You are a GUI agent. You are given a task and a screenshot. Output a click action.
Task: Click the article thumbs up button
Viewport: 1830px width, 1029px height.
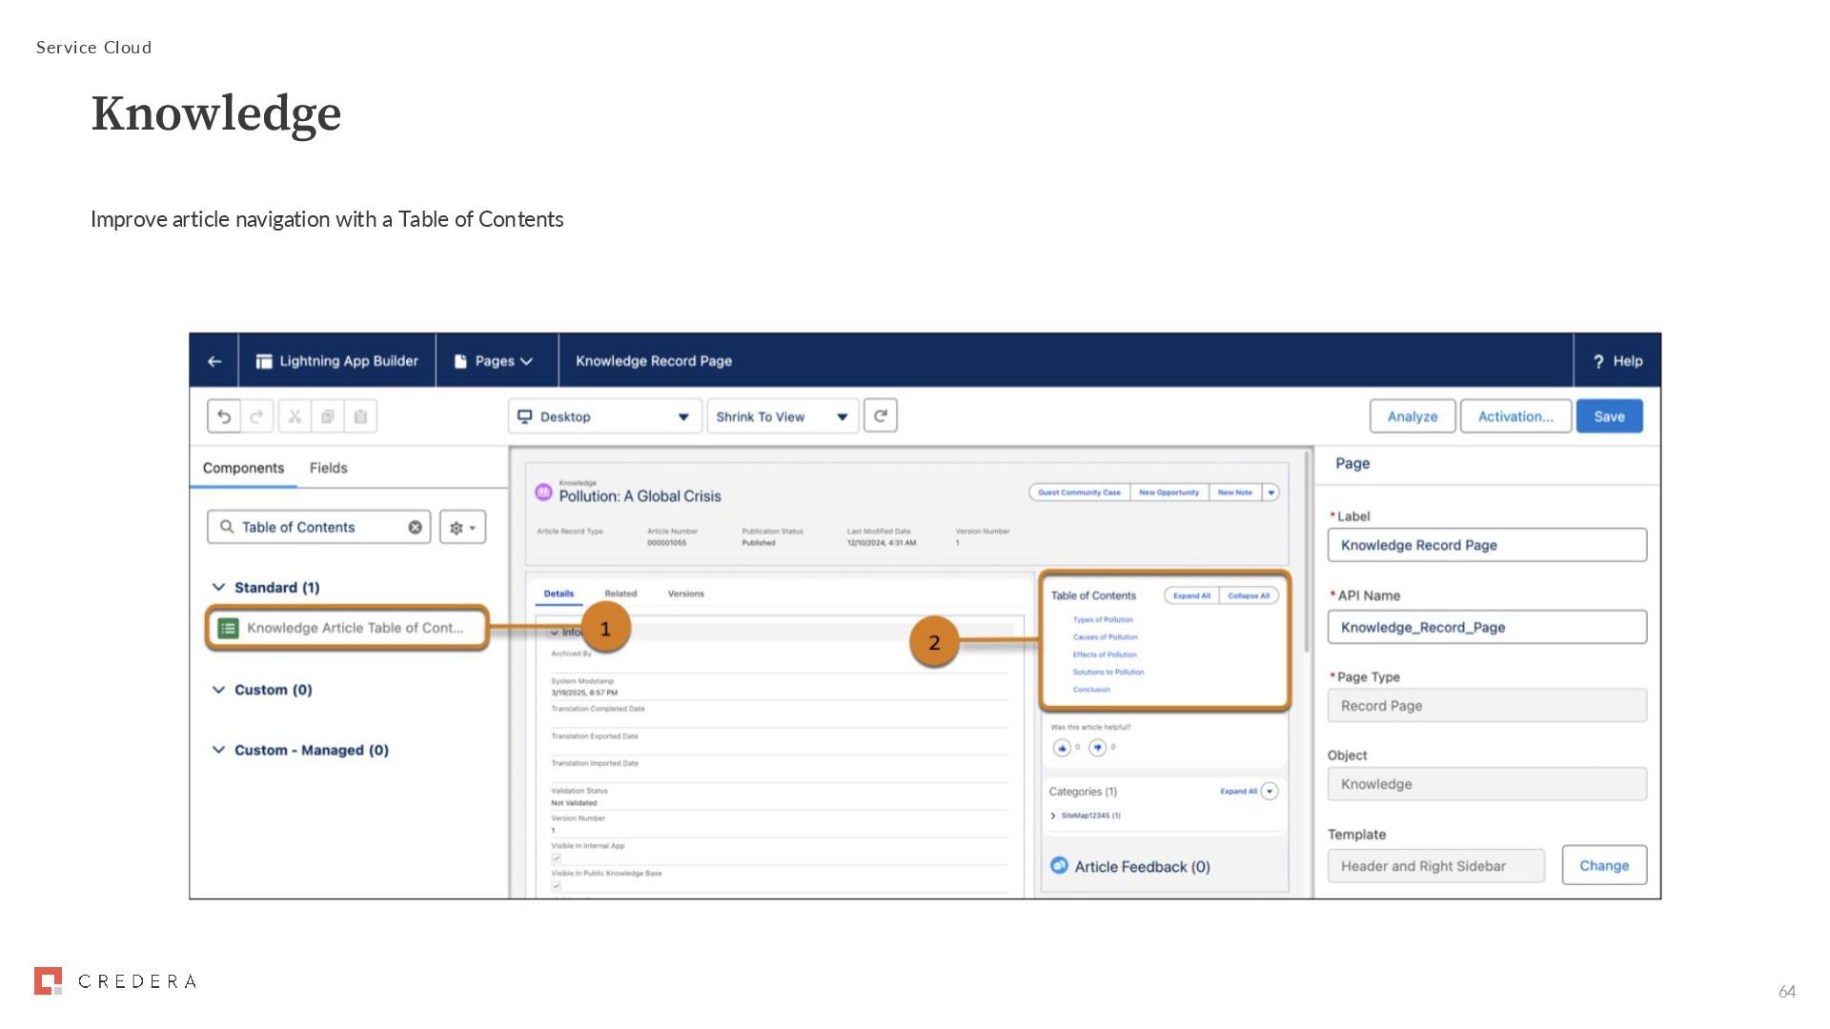coord(1062,748)
